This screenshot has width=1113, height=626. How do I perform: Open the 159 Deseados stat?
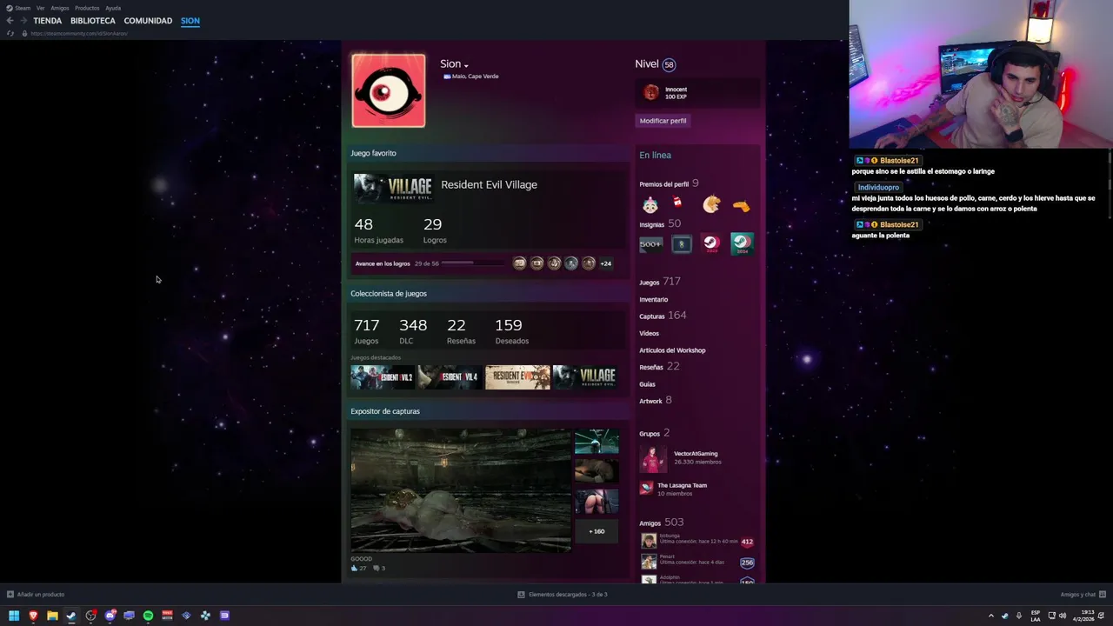pyautogui.click(x=512, y=330)
